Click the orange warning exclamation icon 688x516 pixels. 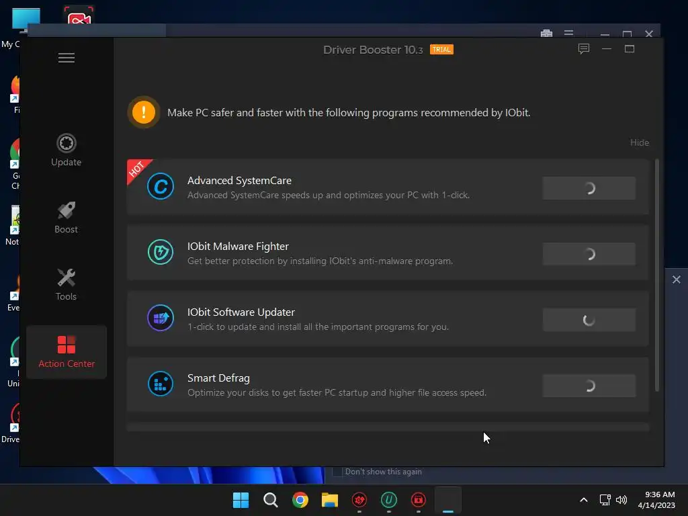(x=144, y=112)
